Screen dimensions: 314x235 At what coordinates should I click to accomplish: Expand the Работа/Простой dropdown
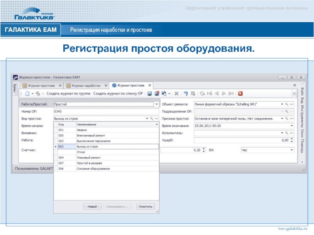pos(156,104)
